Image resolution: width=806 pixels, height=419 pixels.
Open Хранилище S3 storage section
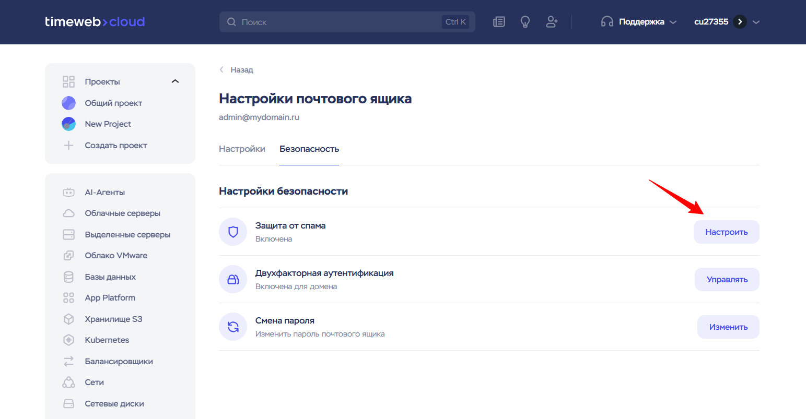(x=113, y=319)
